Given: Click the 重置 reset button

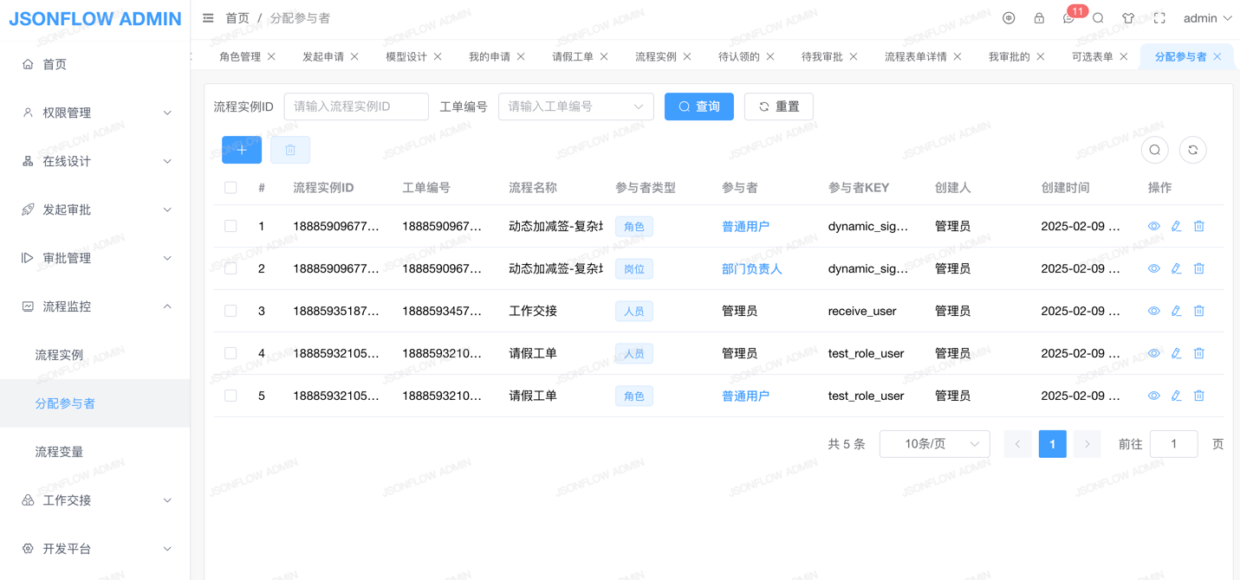Looking at the screenshot, I should click(778, 106).
